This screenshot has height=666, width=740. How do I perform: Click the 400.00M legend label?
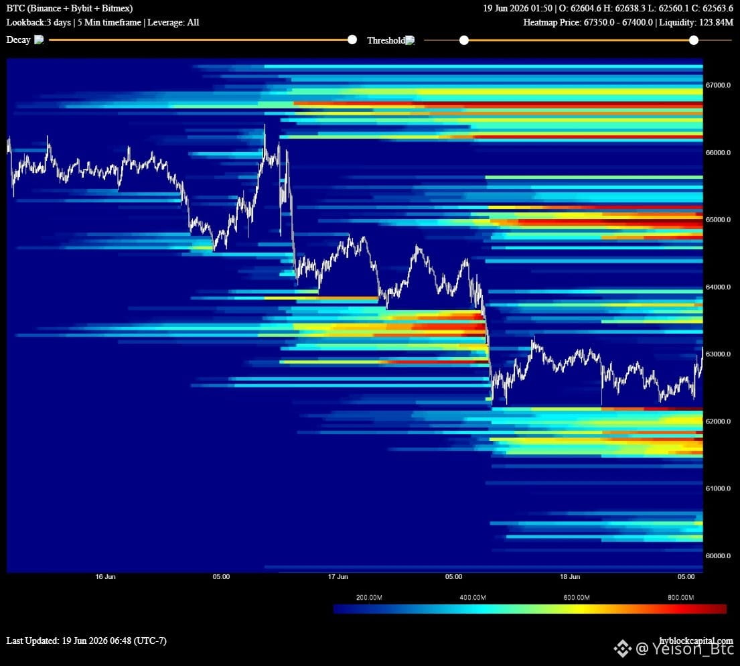tap(473, 598)
